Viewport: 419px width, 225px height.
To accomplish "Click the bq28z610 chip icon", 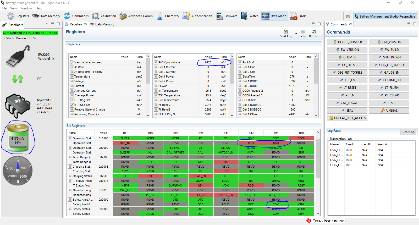I will (18, 106).
